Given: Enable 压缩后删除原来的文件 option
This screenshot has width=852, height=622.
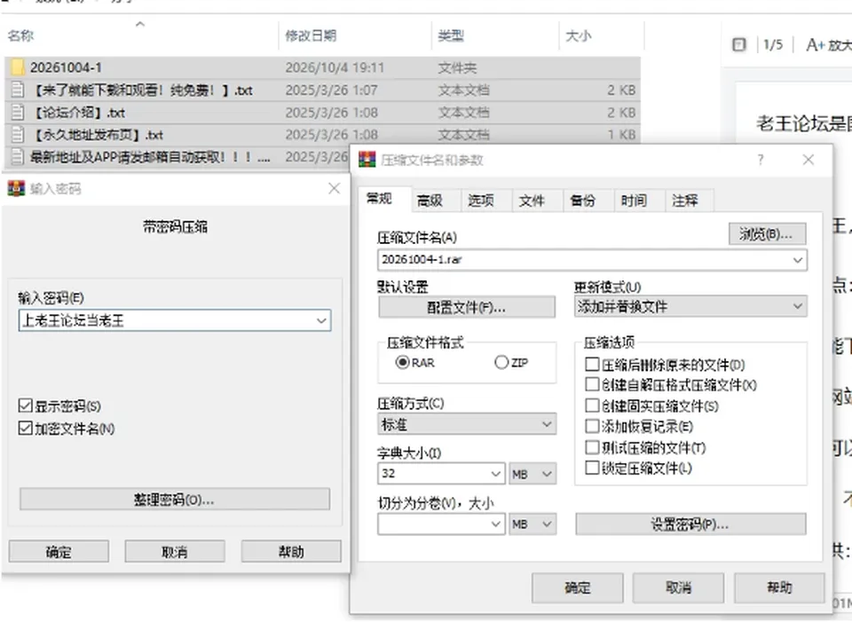Looking at the screenshot, I should tap(592, 364).
